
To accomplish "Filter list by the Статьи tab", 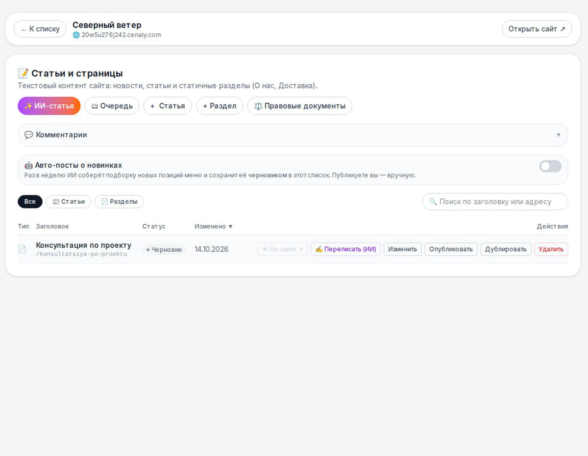I will pyautogui.click(x=69, y=202).
